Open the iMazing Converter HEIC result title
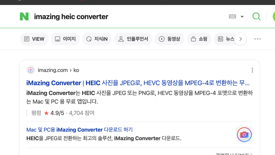Image resolution: width=275 pixels, height=155 pixels. (x=138, y=83)
